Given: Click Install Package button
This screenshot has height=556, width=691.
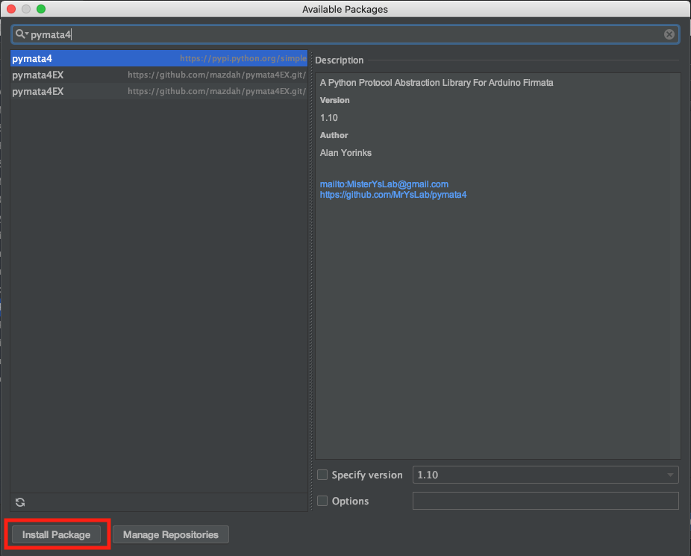Looking at the screenshot, I should pos(57,534).
